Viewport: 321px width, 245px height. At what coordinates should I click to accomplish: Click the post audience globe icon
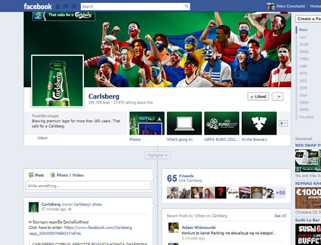coord(70,209)
